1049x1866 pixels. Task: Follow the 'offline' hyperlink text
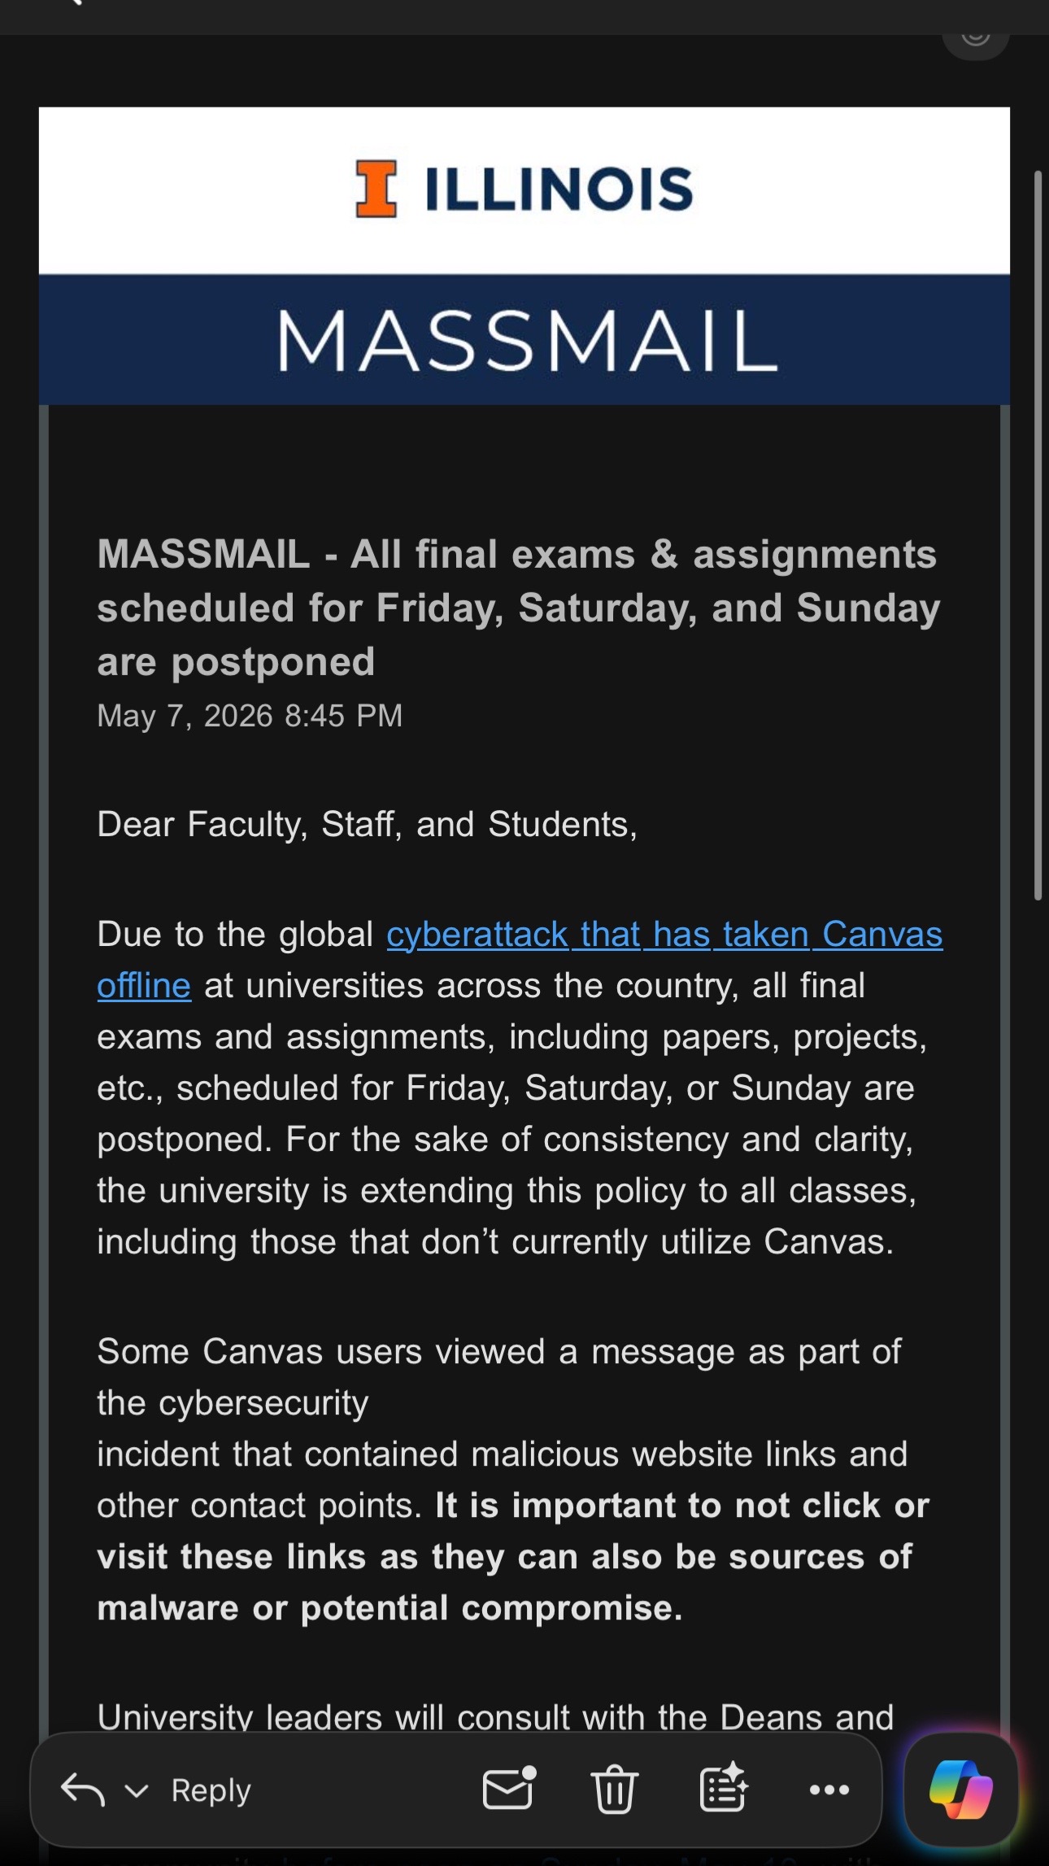pos(144,986)
